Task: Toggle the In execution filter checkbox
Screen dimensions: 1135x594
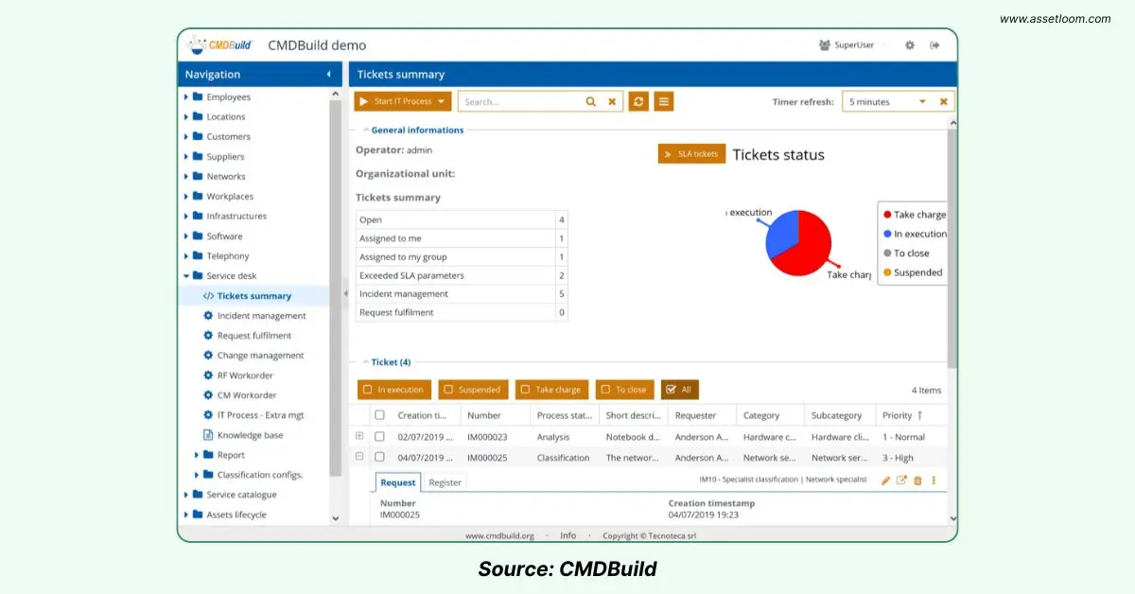Action: point(368,390)
